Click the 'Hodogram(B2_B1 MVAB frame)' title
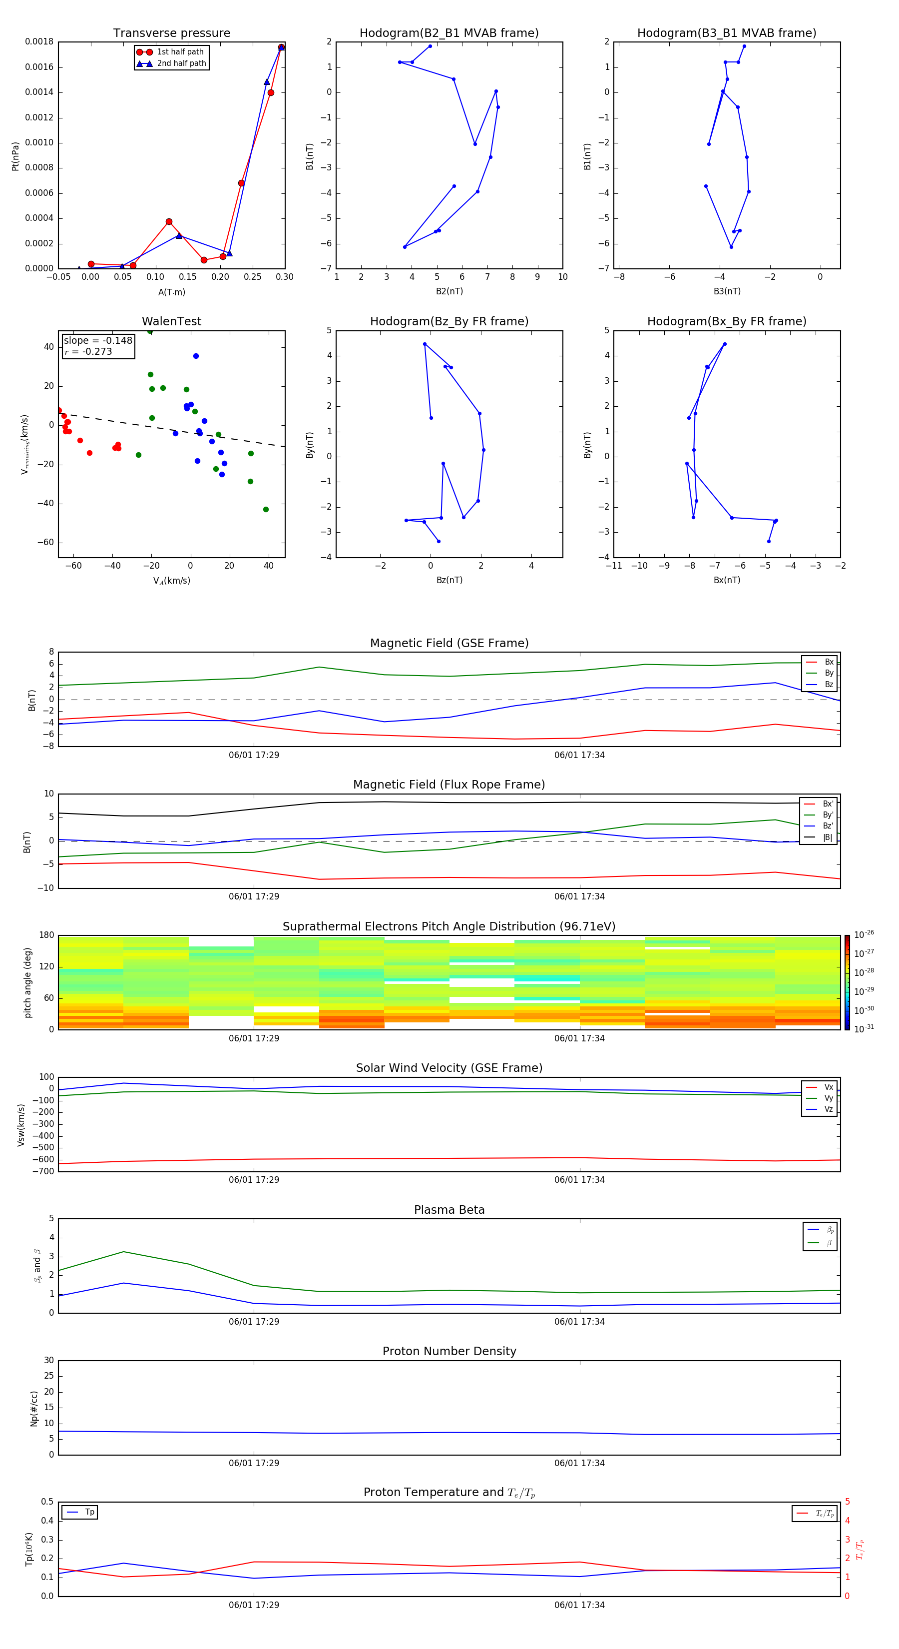899x1649 pixels. pos(449,33)
